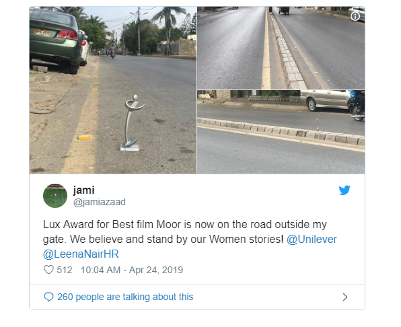Open the jami display name
Screen dimensions: 401x327
coord(83,190)
